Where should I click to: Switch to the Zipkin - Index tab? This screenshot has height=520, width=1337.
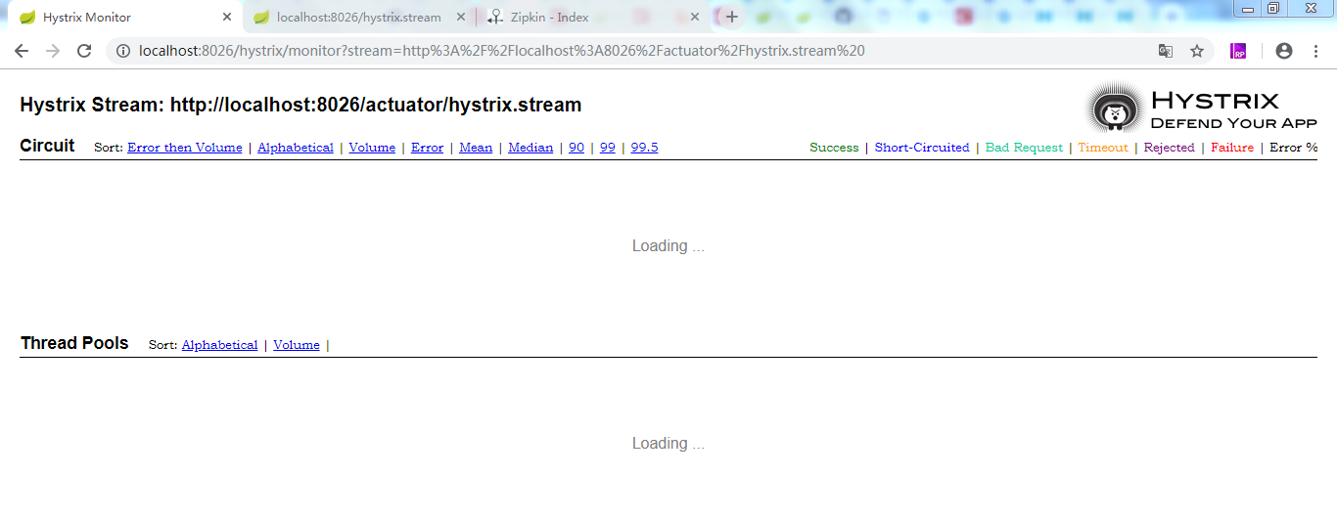594,17
